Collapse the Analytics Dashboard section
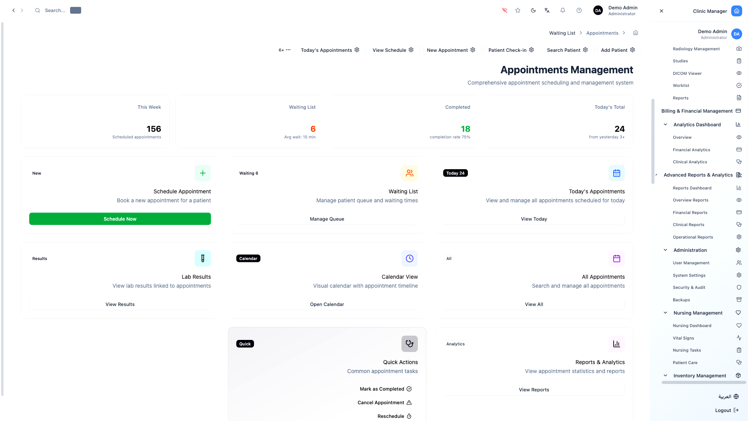748x421 pixels. click(x=665, y=125)
